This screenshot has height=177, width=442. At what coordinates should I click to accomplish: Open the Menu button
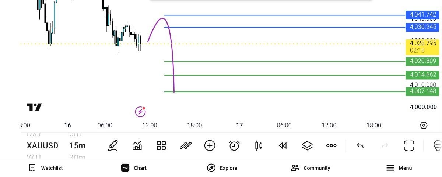pyautogui.click(x=399, y=168)
